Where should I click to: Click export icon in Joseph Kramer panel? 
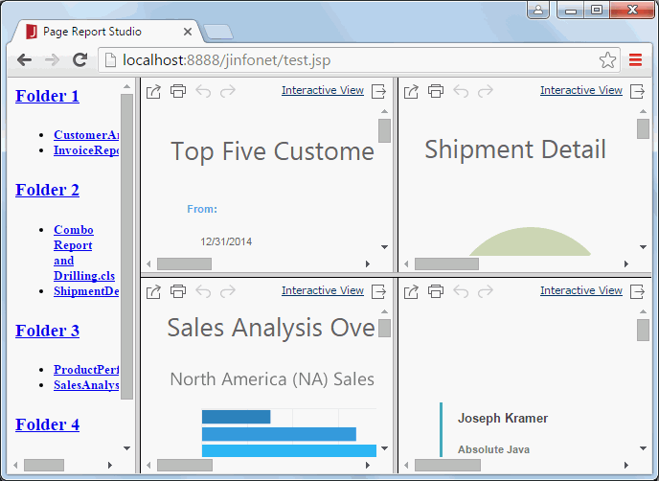point(411,291)
